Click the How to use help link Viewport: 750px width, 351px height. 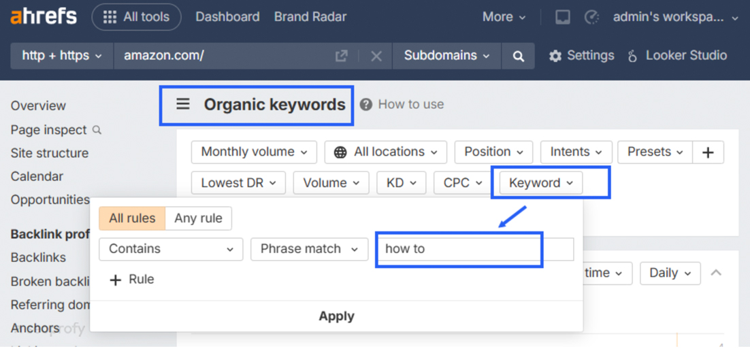pos(402,104)
